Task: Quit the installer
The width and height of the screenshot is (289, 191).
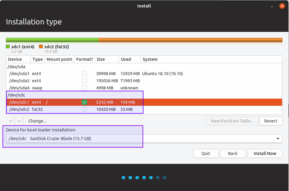Action: [206, 153]
